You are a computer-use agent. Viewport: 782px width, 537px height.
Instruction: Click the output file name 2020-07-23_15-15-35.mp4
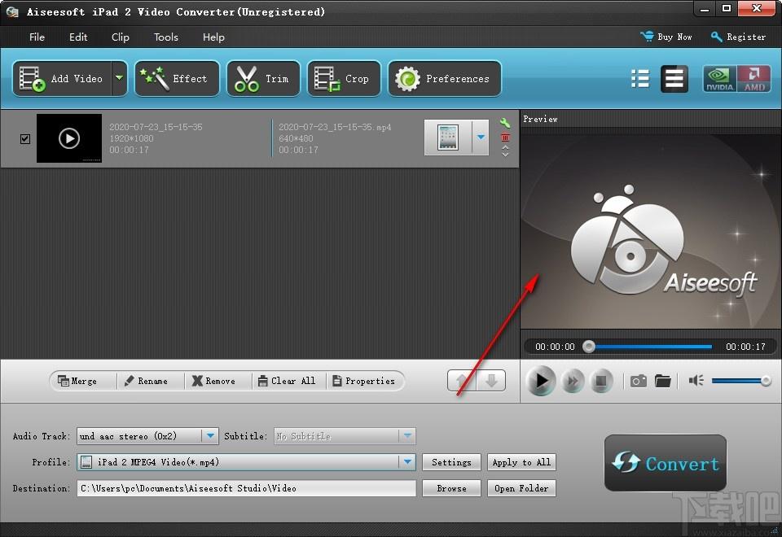coord(335,127)
